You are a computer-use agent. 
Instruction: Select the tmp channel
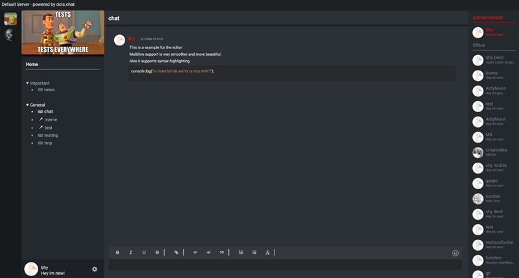(48, 143)
